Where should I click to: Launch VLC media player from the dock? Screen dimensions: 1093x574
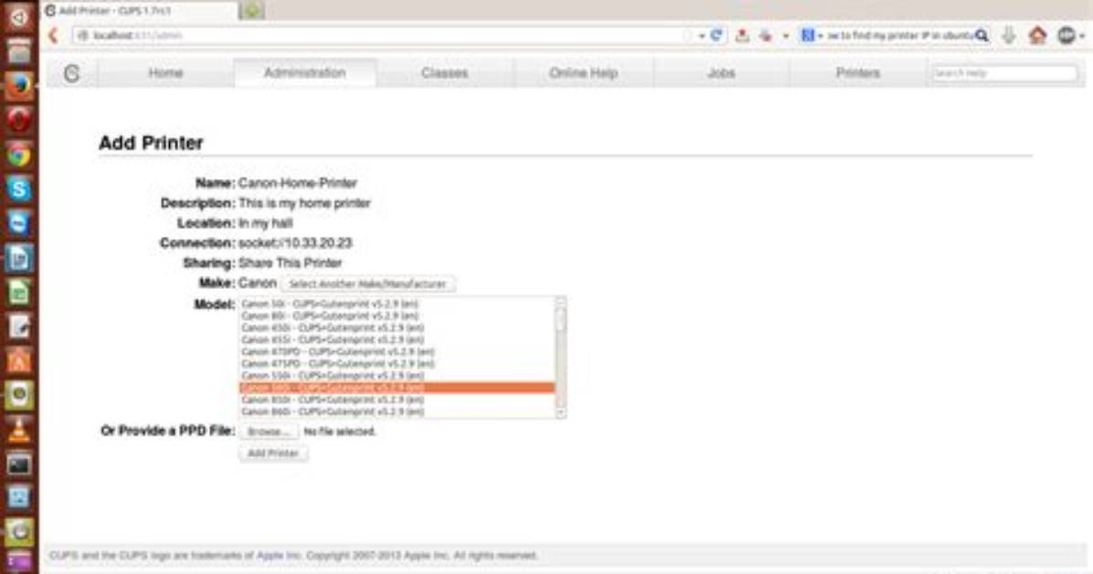click(x=19, y=430)
